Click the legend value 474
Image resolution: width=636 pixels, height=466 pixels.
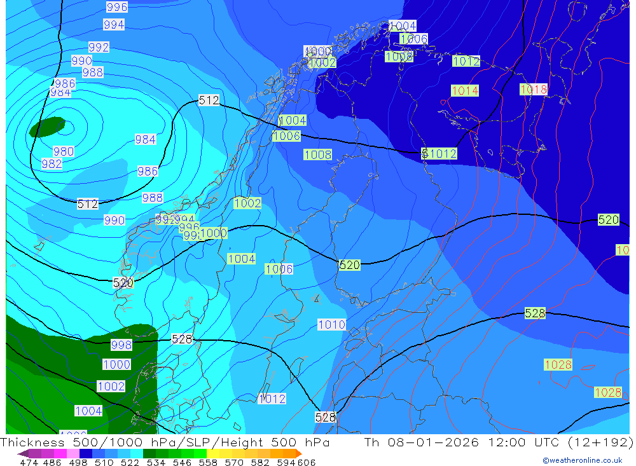[x=29, y=462]
